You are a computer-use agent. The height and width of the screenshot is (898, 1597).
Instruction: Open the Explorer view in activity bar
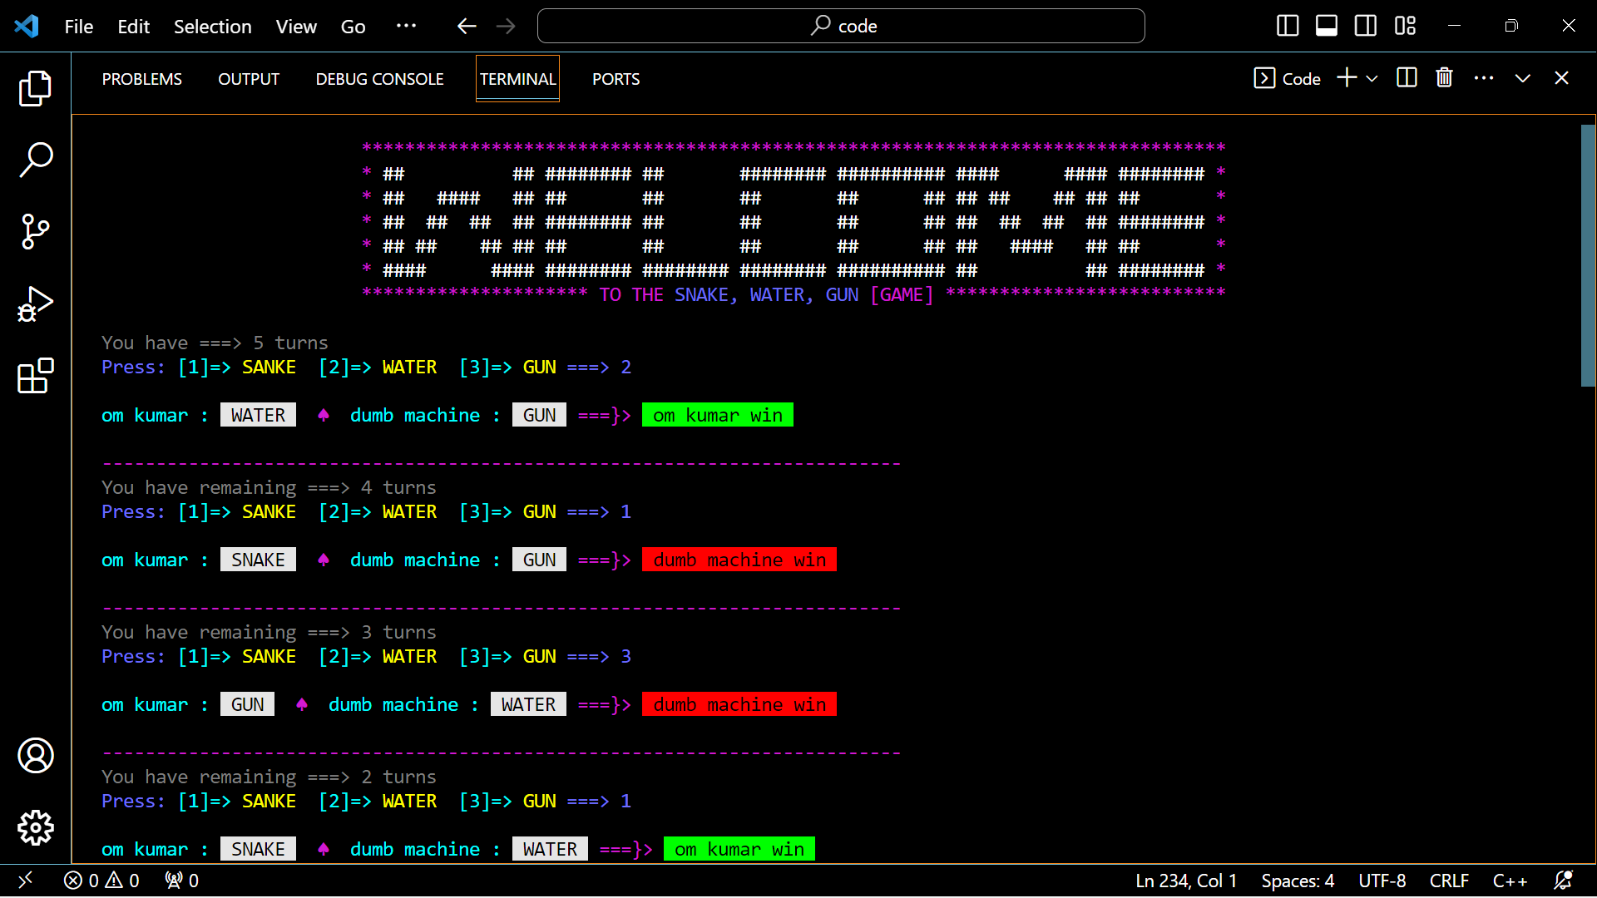pos(35,88)
